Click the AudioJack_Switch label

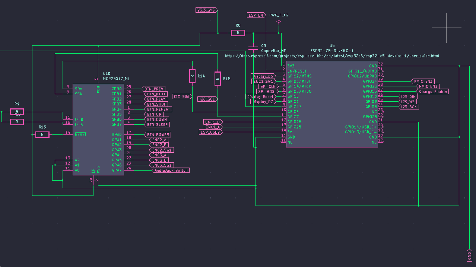[170, 170]
